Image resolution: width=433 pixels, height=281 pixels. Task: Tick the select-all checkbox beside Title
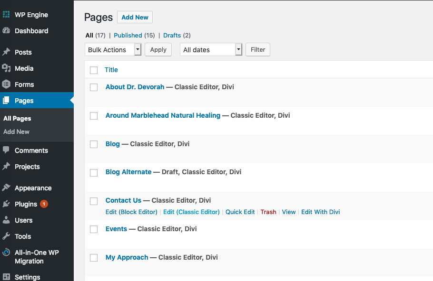click(94, 70)
